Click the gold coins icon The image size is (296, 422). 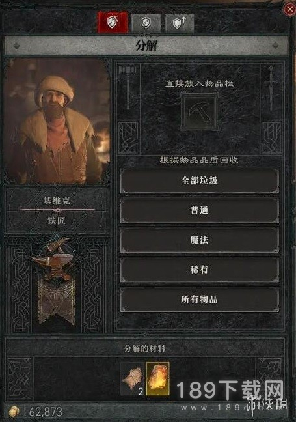14,412
